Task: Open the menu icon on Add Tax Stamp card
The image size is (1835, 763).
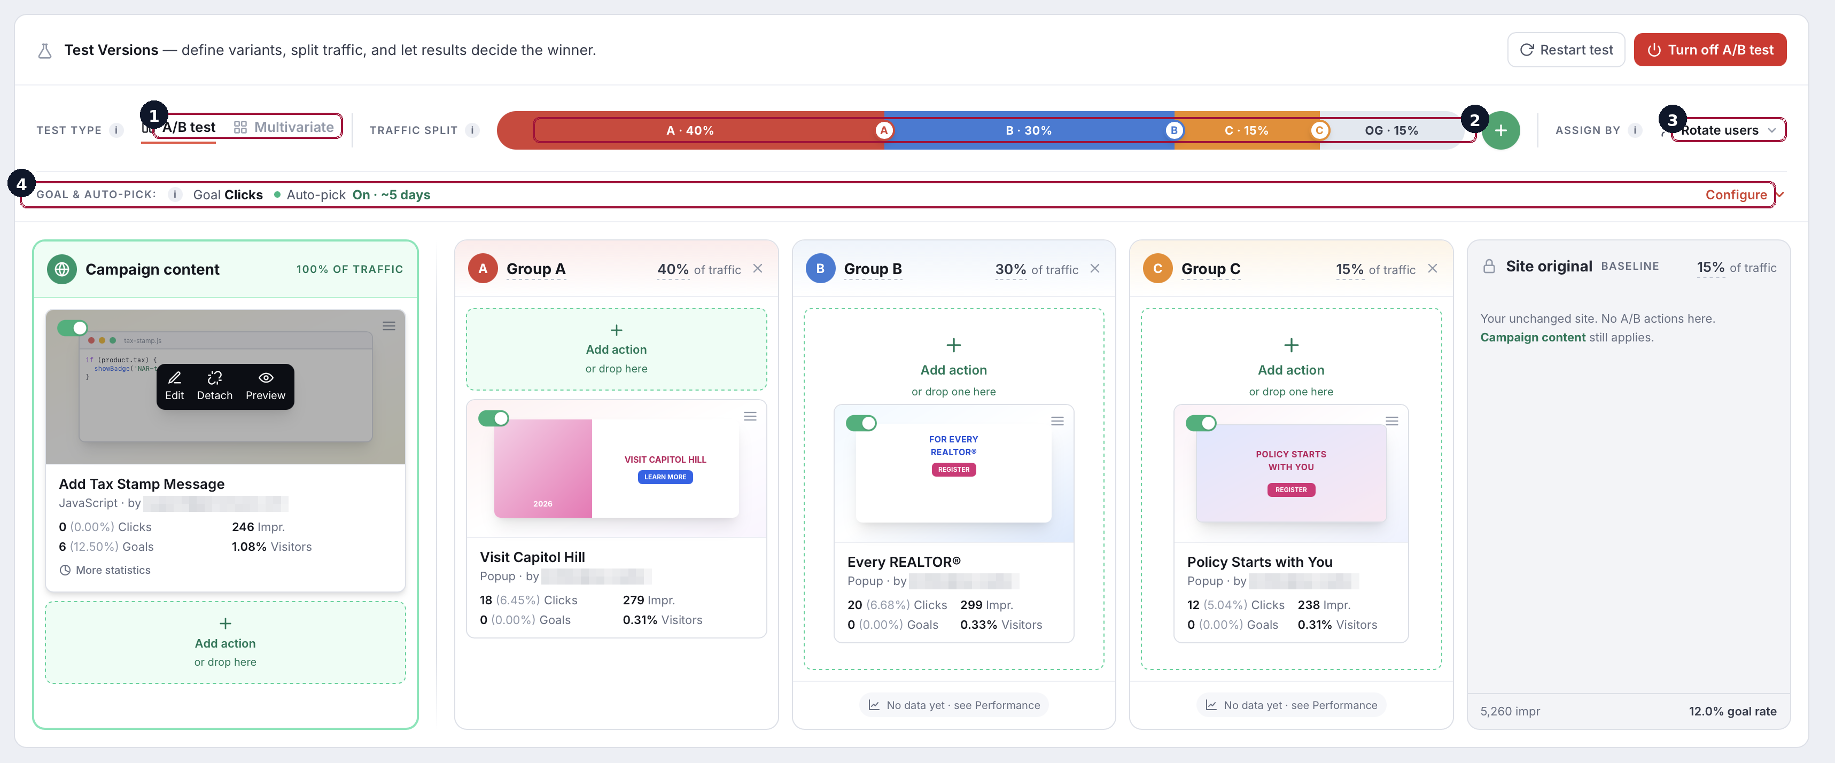Action: pos(389,325)
